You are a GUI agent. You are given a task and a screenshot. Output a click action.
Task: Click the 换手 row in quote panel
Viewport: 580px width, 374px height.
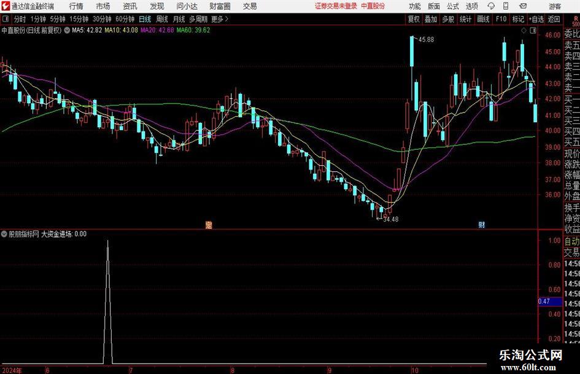(x=572, y=208)
